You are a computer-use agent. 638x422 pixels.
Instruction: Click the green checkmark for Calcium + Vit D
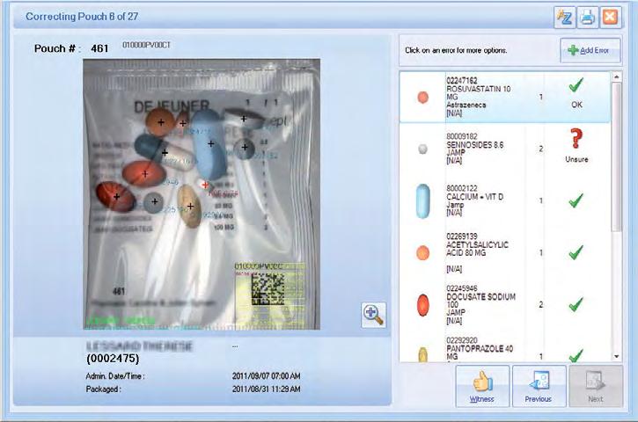click(576, 200)
